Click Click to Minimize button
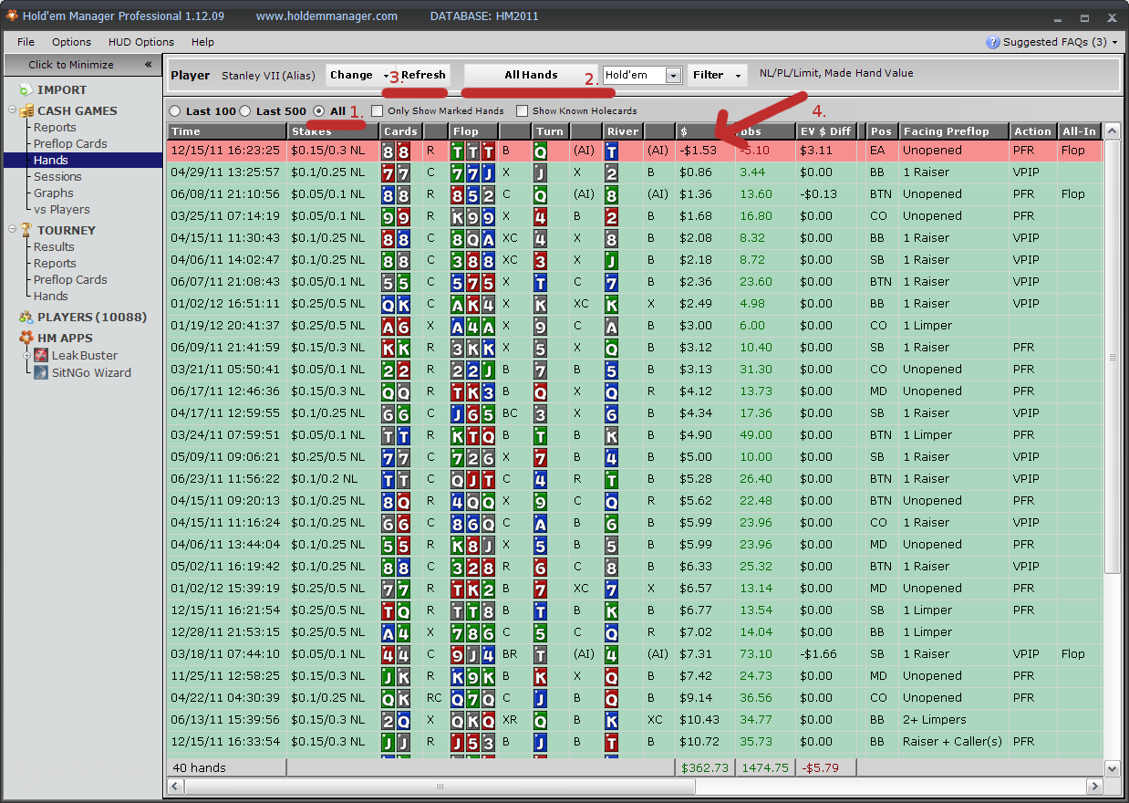The width and height of the screenshot is (1129, 803). (x=81, y=65)
